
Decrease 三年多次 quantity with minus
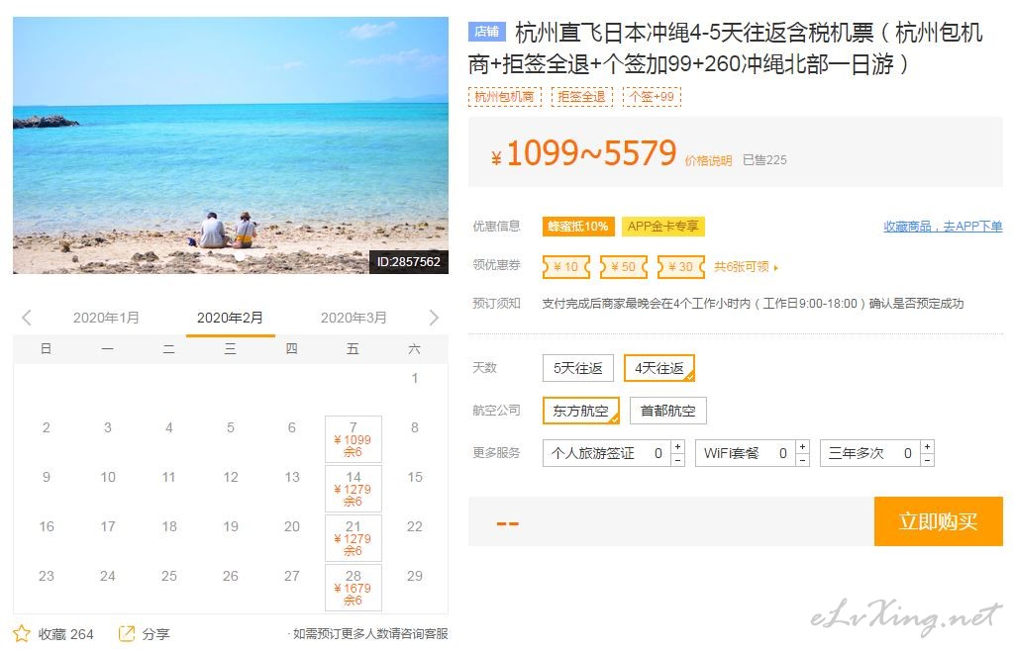927,460
